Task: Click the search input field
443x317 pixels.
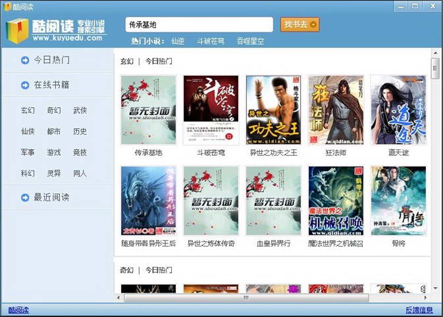Action: (199, 24)
